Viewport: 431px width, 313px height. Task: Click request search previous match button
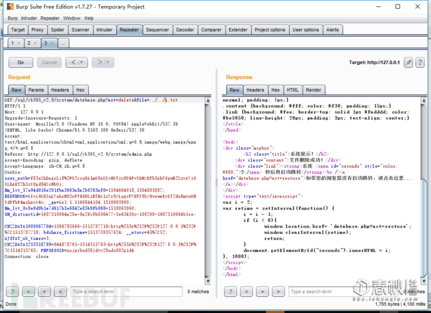point(28,292)
